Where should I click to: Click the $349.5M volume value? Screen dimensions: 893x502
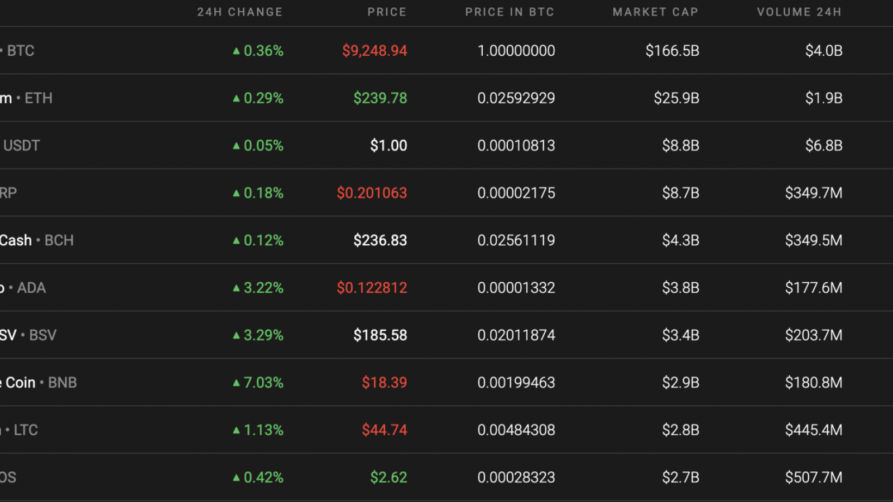[x=814, y=240]
